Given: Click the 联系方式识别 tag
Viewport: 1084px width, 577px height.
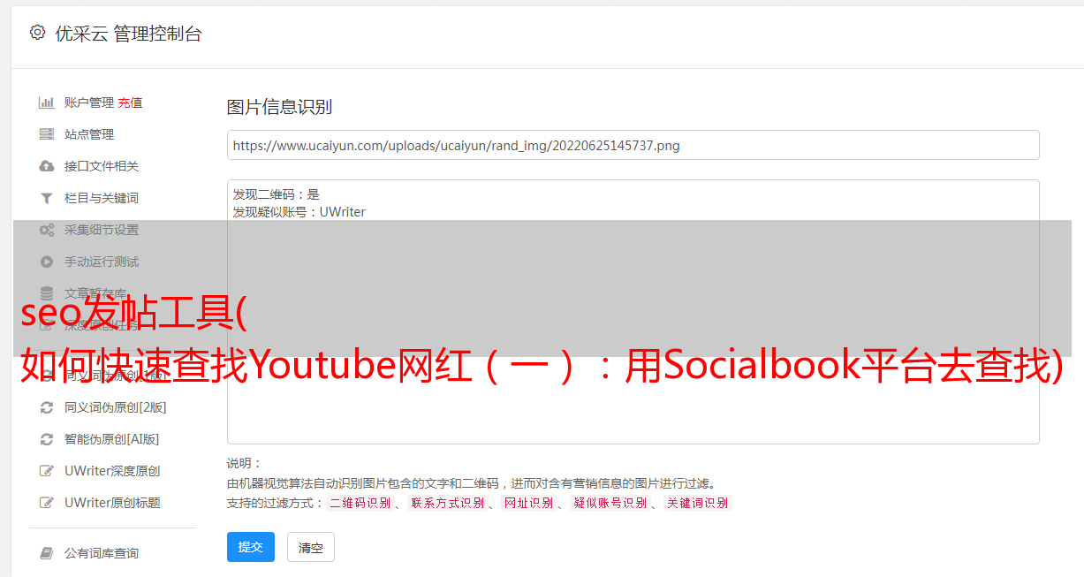Looking at the screenshot, I should tap(447, 503).
